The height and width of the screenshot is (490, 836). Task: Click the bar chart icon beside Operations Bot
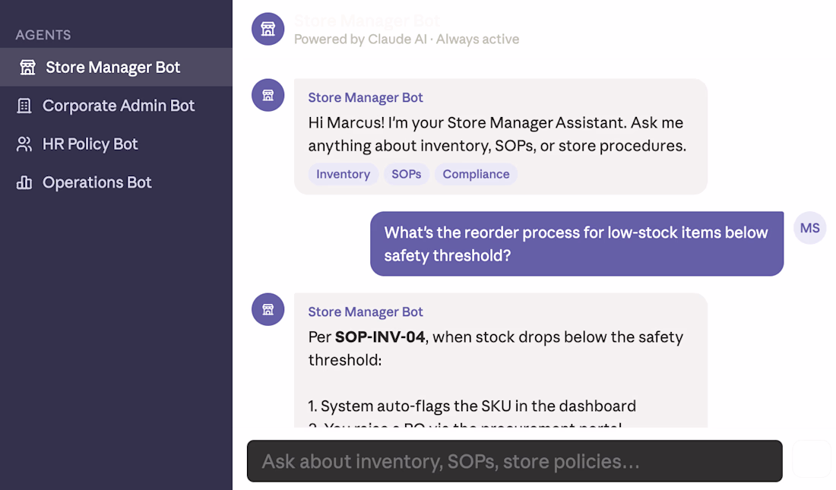(x=24, y=182)
